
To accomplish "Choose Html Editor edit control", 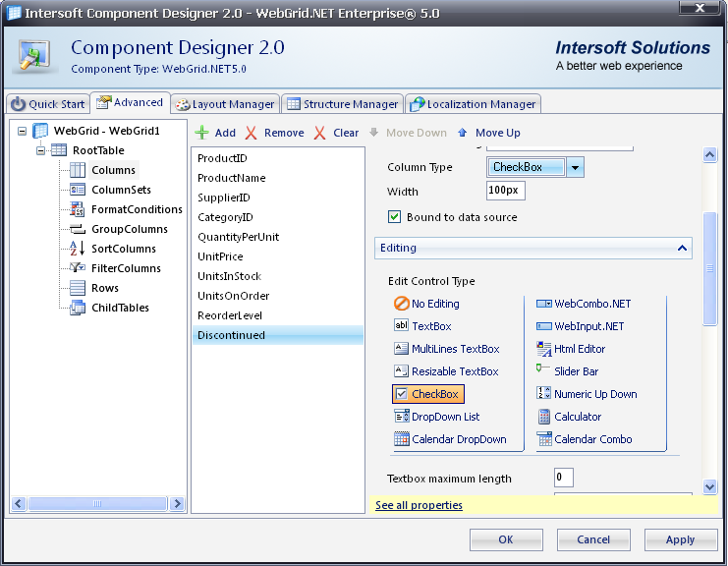I will 571,349.
